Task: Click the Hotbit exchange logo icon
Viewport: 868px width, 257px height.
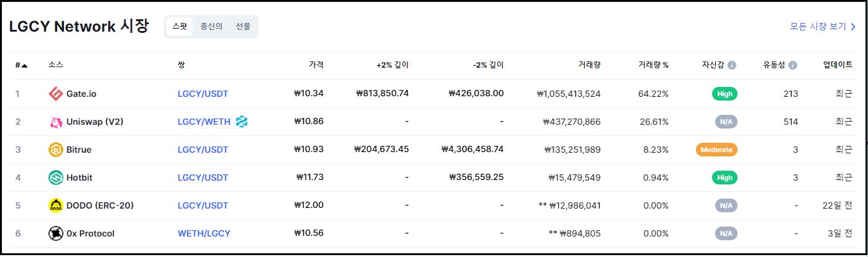Action: (x=56, y=178)
